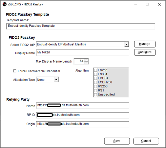Expand the Attestation Type dropdown
Viewport: 166px width, 148px height.
click(x=56, y=80)
